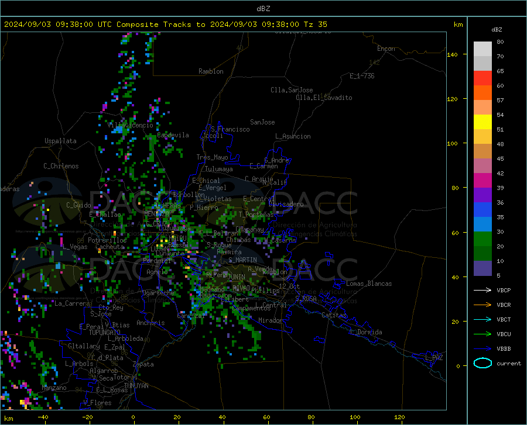Image resolution: width=527 pixels, height=425 pixels.
Task: Click the blue VBBB arrow legend icon
Action: pyautogui.click(x=482, y=348)
